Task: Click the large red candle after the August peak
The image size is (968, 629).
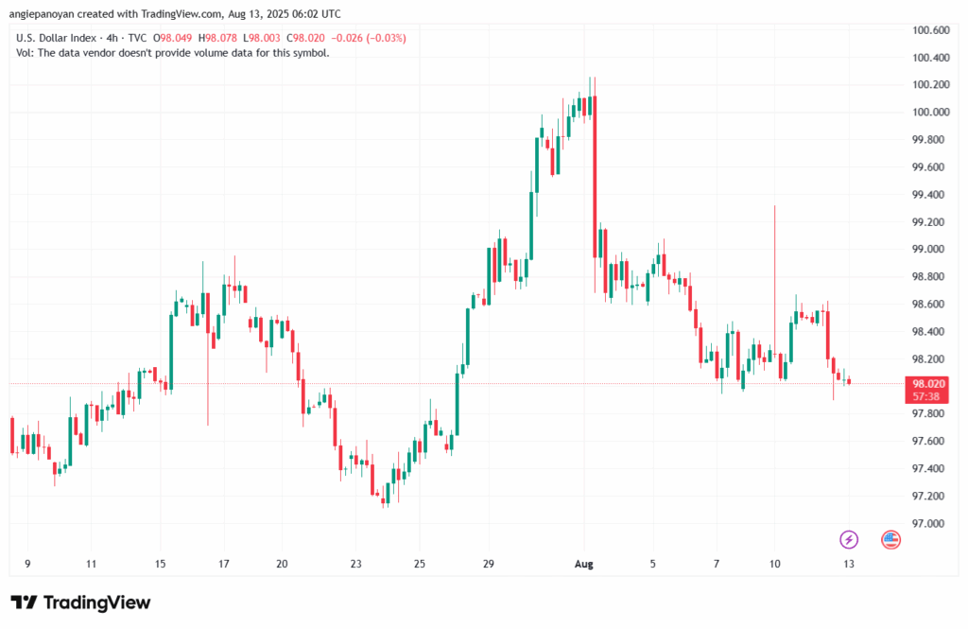Action: point(596,175)
